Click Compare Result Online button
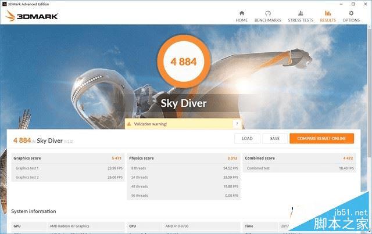 tap(321, 138)
